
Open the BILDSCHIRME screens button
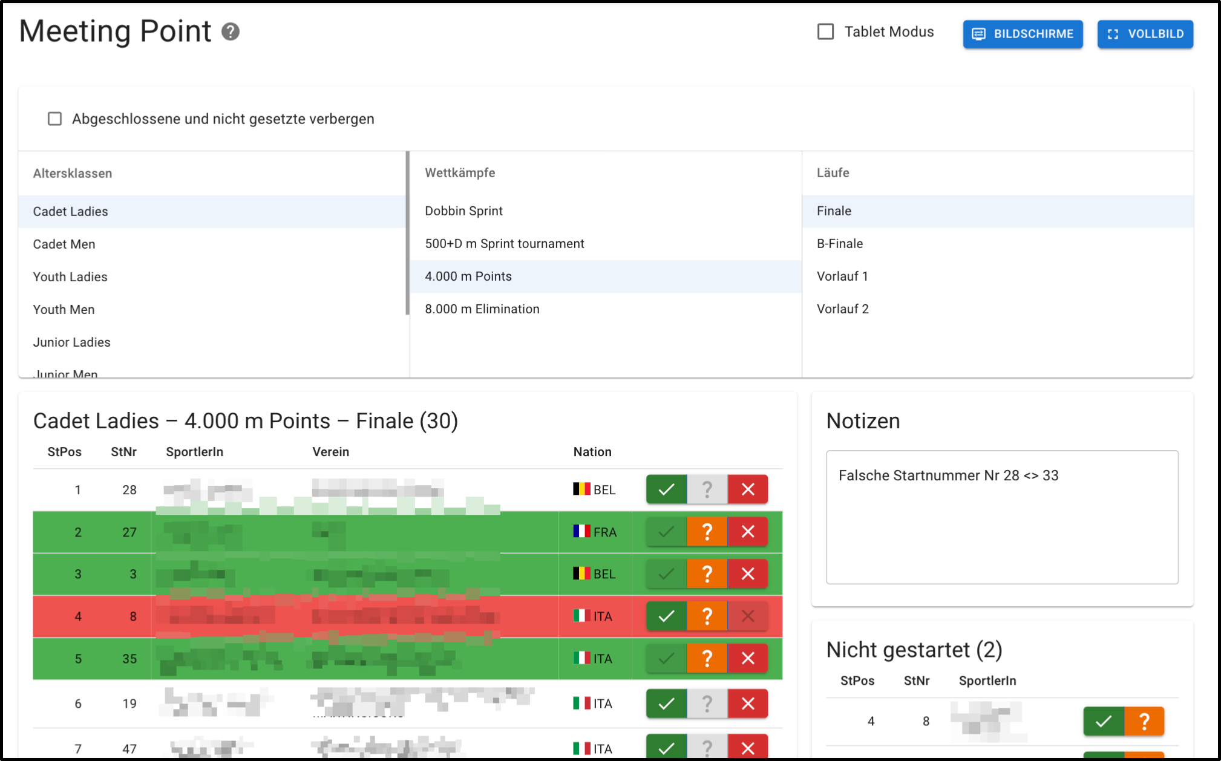tap(1023, 34)
